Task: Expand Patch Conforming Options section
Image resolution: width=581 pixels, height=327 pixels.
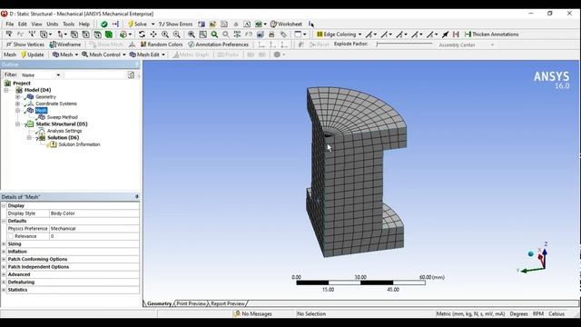Action: (x=4, y=259)
